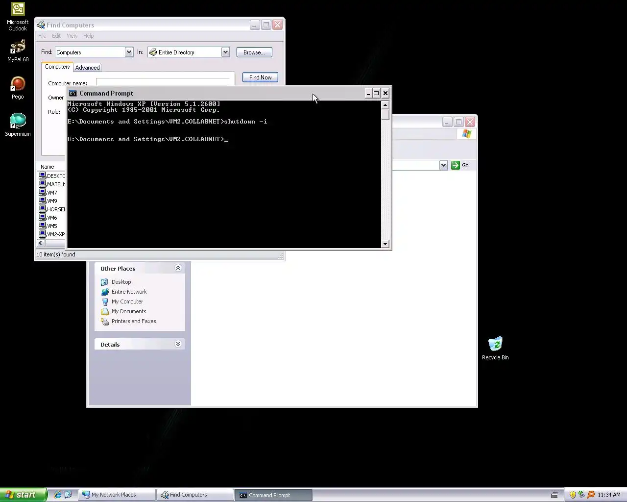
Task: Open the View menu in Find Computers
Action: 72,36
